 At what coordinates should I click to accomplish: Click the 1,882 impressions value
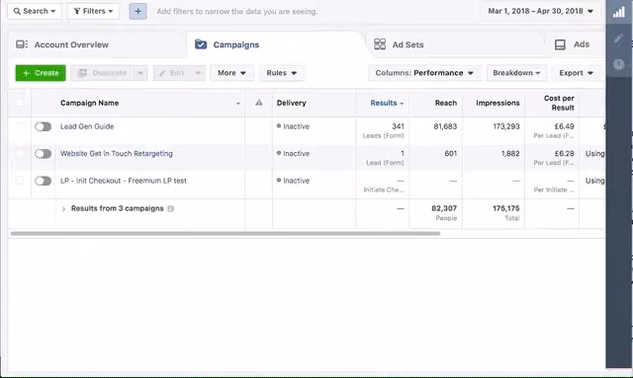pyautogui.click(x=510, y=154)
